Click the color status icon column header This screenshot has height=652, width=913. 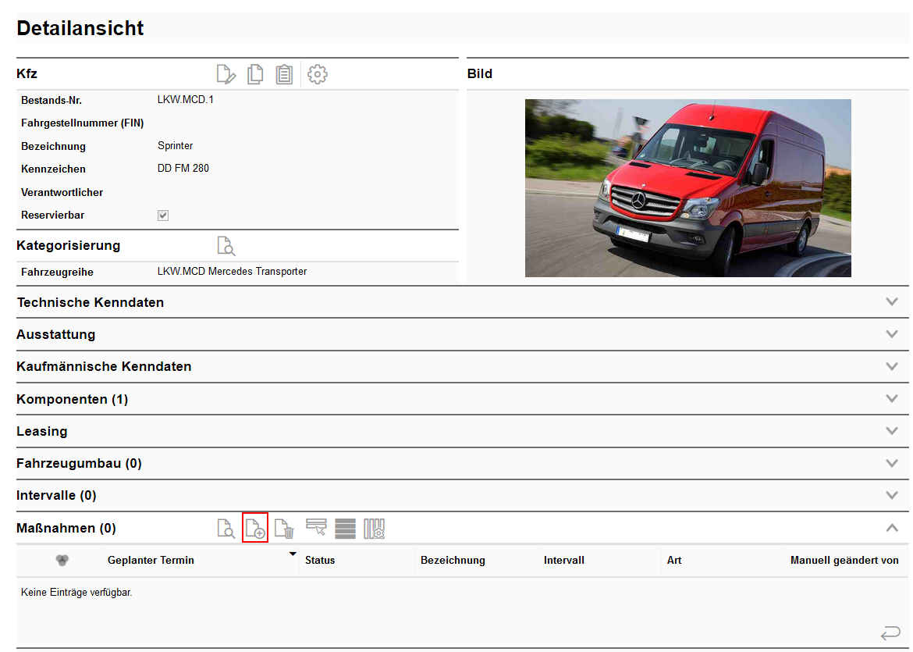click(63, 560)
